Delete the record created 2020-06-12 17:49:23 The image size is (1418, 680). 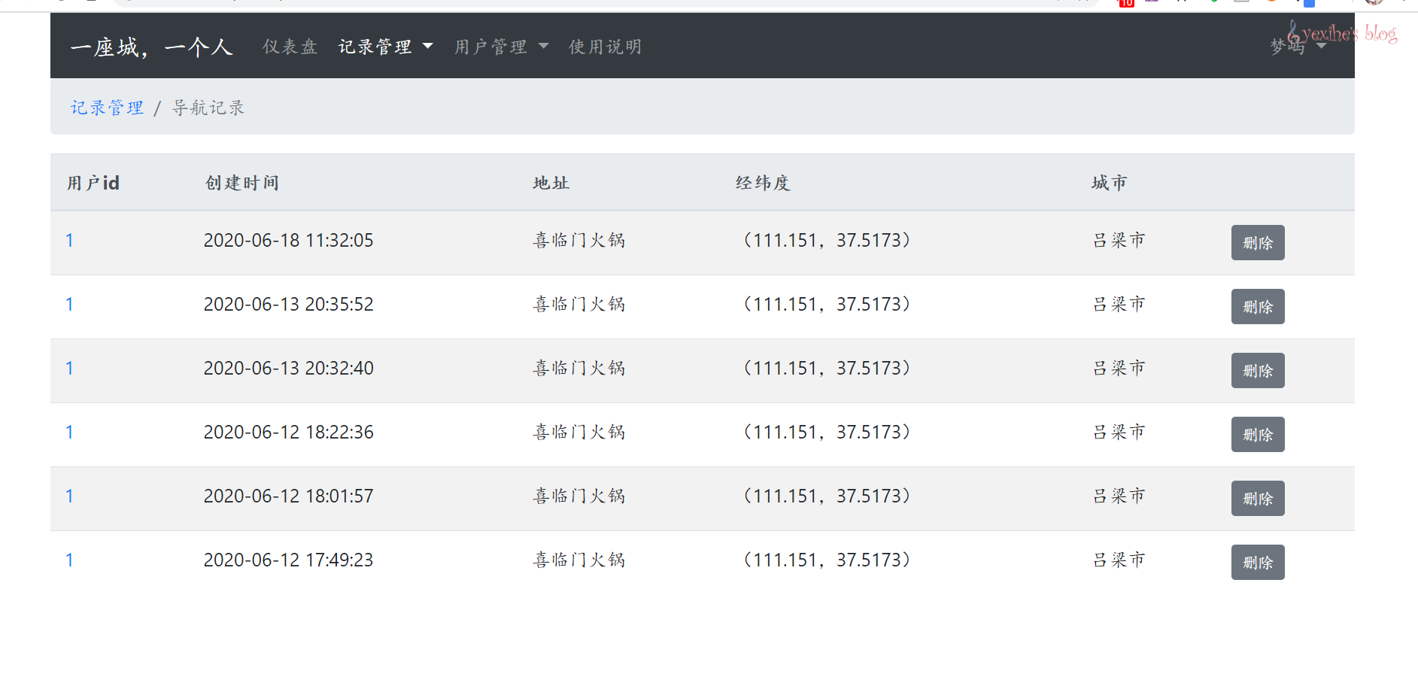coord(1257,562)
